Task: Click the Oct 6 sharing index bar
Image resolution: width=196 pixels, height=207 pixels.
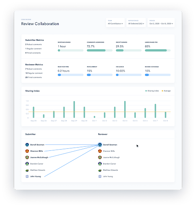Action: (x=145, y=113)
